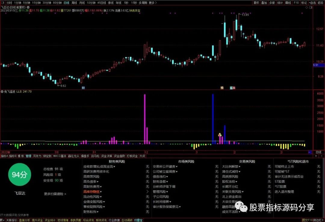This screenshot has height=222, width=325.
Task: Open the 扫雷宝 bottom tab
Action: (x=138, y=220)
